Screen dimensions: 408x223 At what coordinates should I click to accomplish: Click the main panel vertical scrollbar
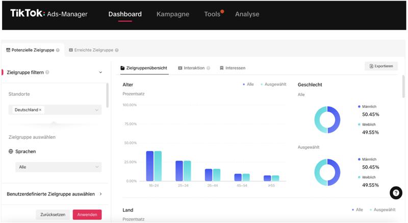coord(403,86)
